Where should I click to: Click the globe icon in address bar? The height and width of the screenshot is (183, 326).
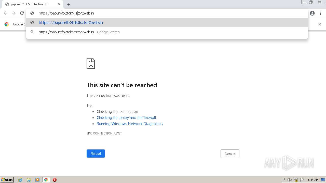point(32,13)
